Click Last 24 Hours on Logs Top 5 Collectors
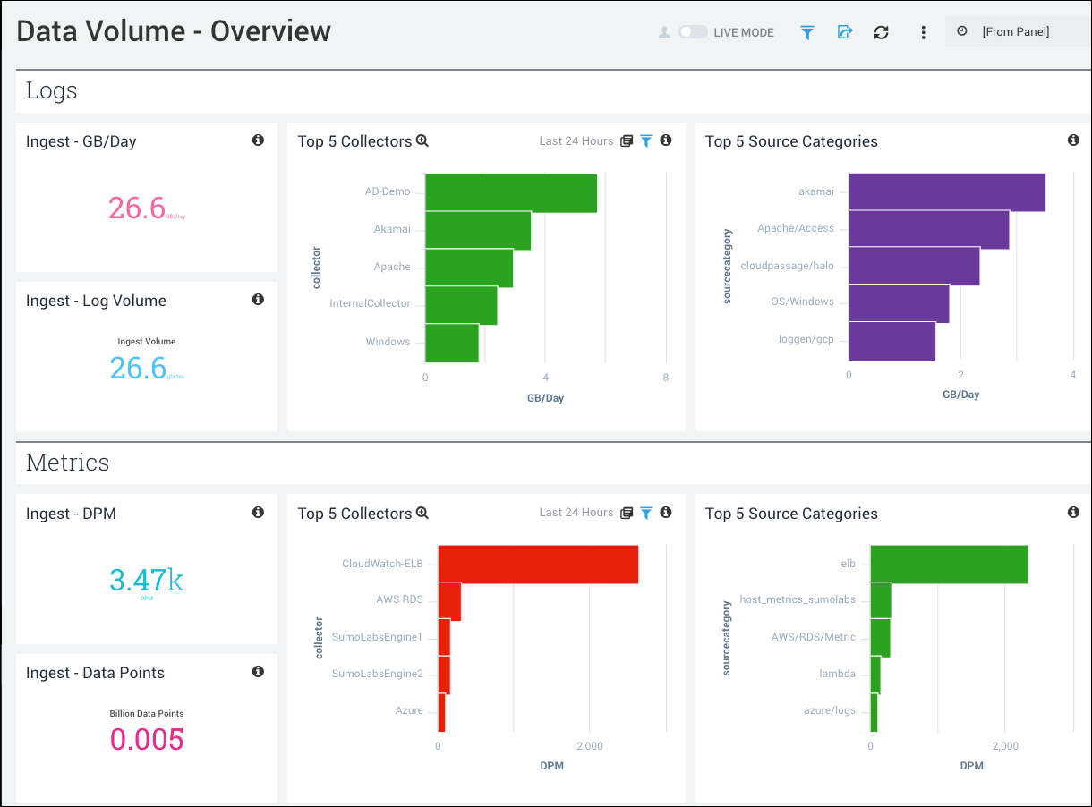Screen dimensions: 1092x807 click(576, 140)
